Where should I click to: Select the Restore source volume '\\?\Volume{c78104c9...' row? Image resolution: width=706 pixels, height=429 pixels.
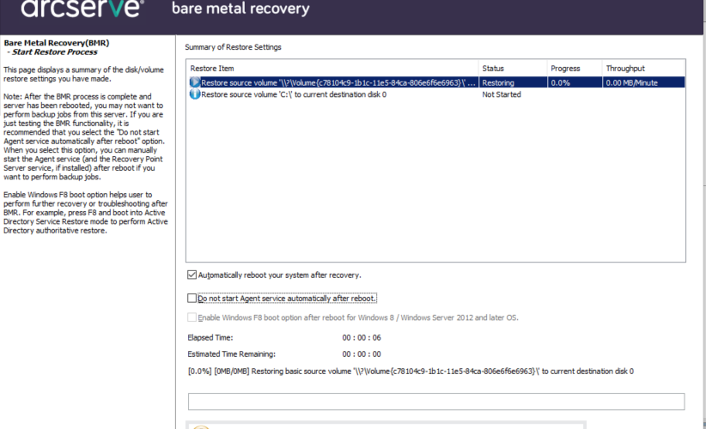pos(435,82)
